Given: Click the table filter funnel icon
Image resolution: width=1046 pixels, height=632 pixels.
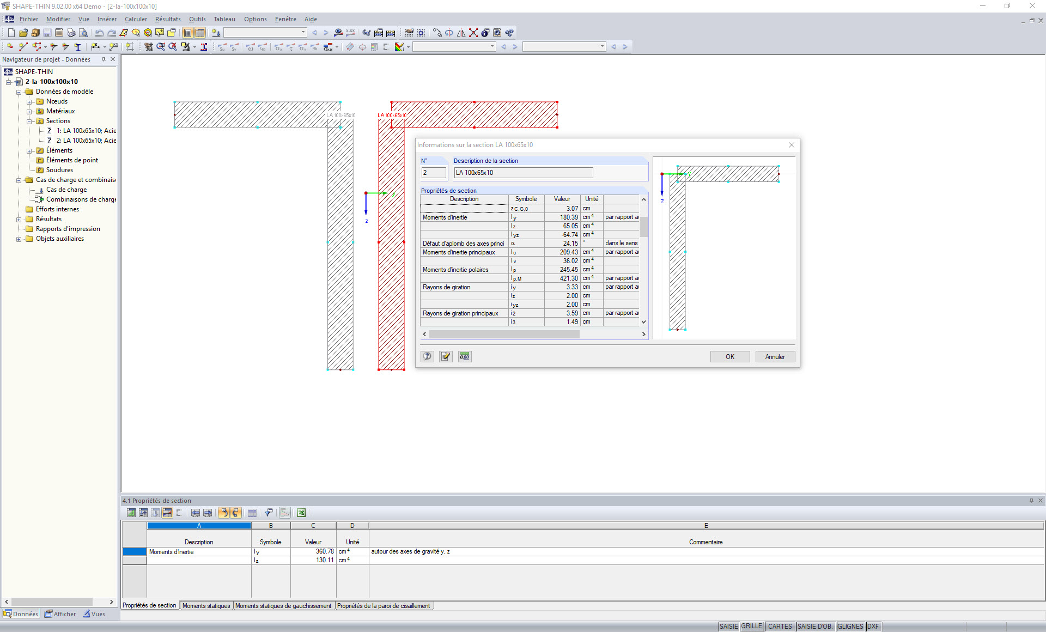Looking at the screenshot, I should [269, 513].
